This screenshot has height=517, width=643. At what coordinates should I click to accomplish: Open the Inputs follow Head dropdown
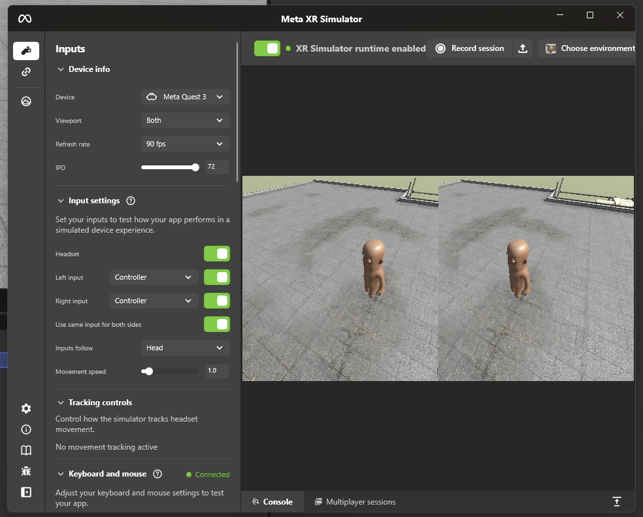click(186, 348)
